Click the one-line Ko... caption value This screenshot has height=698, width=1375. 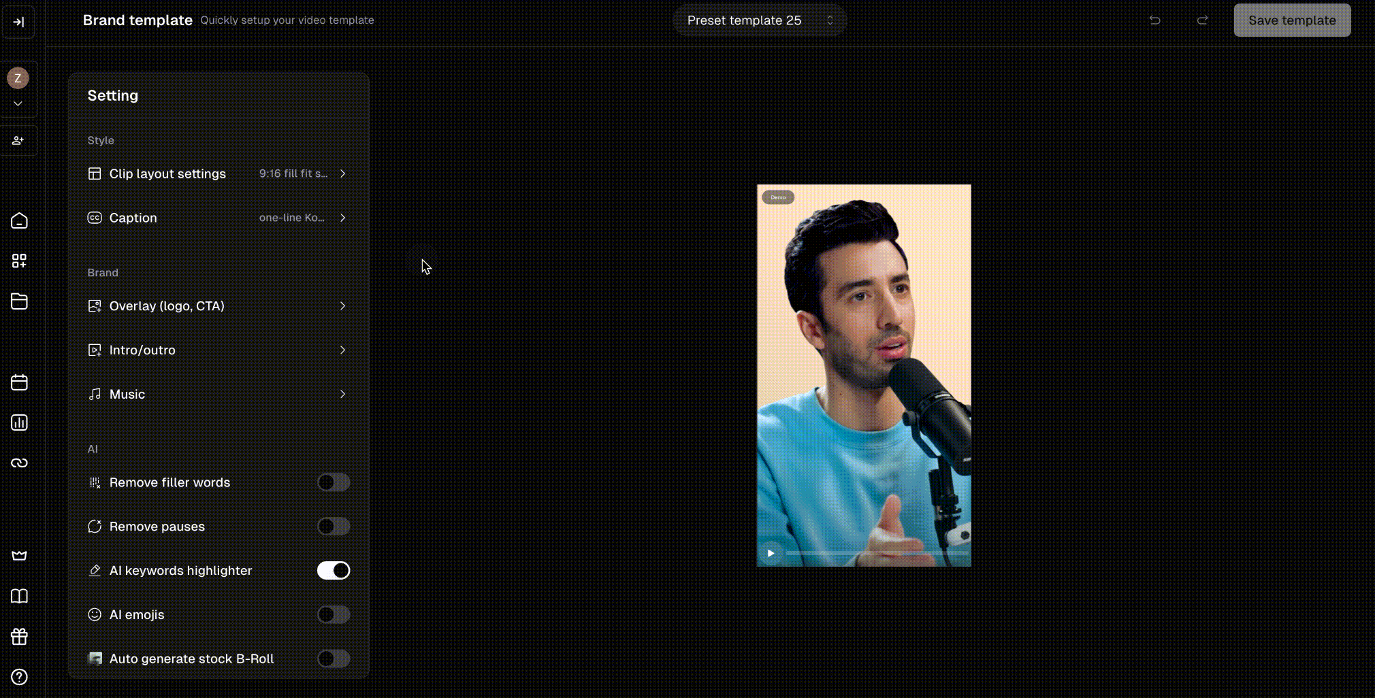click(x=292, y=218)
